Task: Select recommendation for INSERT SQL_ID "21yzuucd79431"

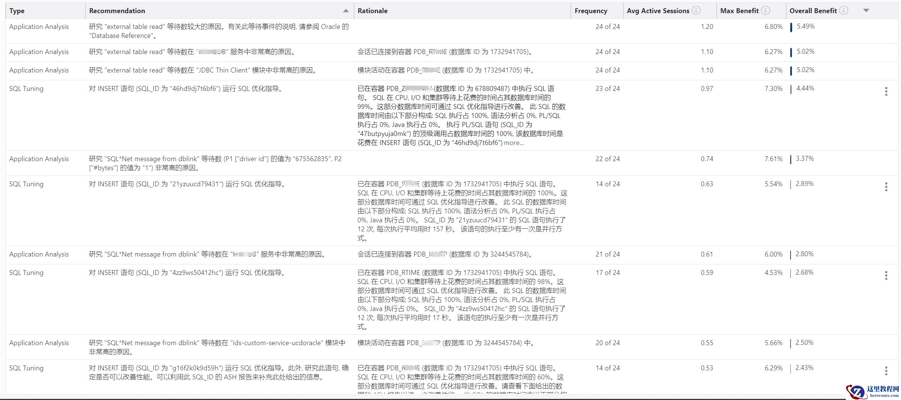Action: [187, 184]
